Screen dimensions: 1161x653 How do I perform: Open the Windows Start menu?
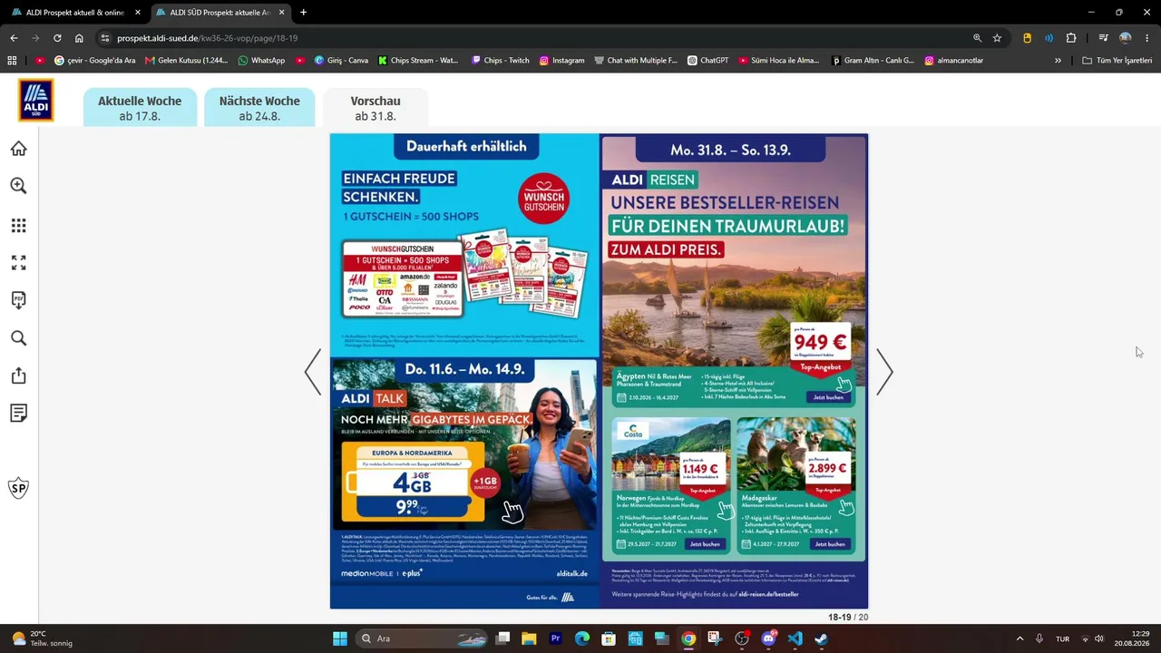coord(340,638)
